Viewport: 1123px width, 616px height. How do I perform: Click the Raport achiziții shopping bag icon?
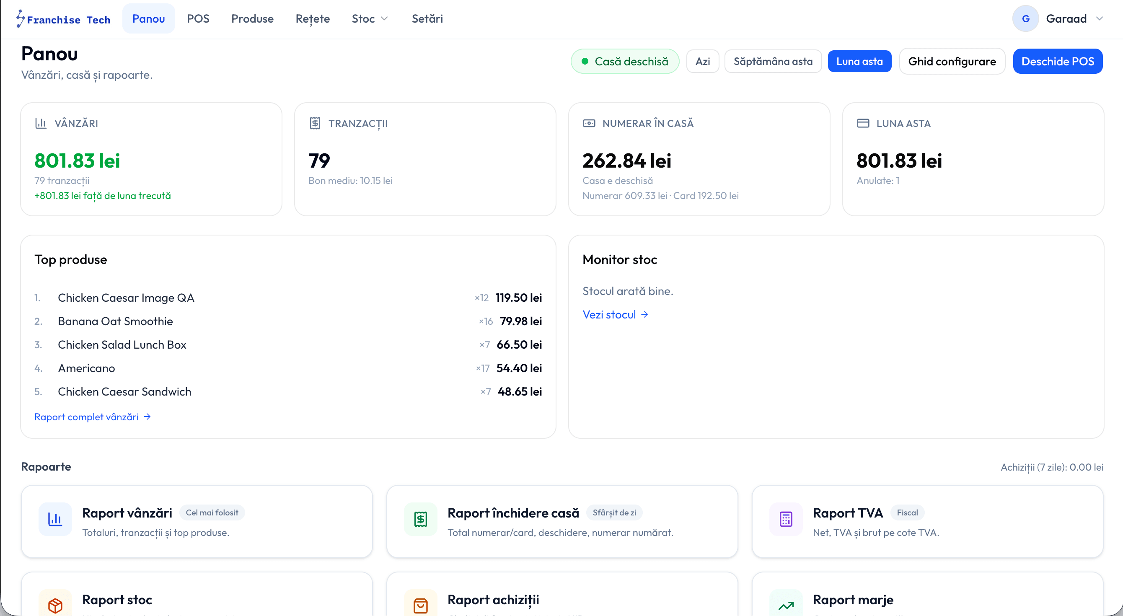[420, 605]
